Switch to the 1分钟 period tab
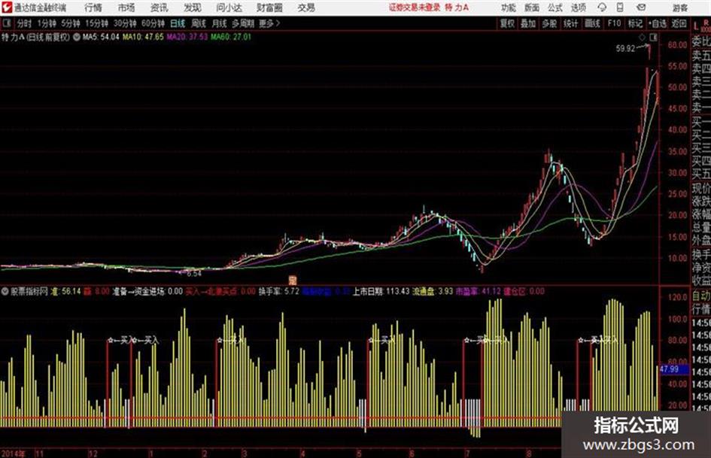Image resolution: width=711 pixels, height=458 pixels. [x=47, y=23]
